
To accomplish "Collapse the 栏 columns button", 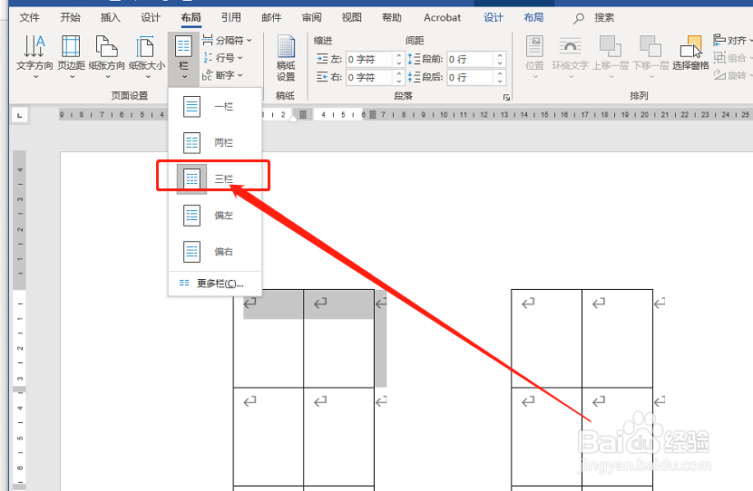I will (183, 59).
